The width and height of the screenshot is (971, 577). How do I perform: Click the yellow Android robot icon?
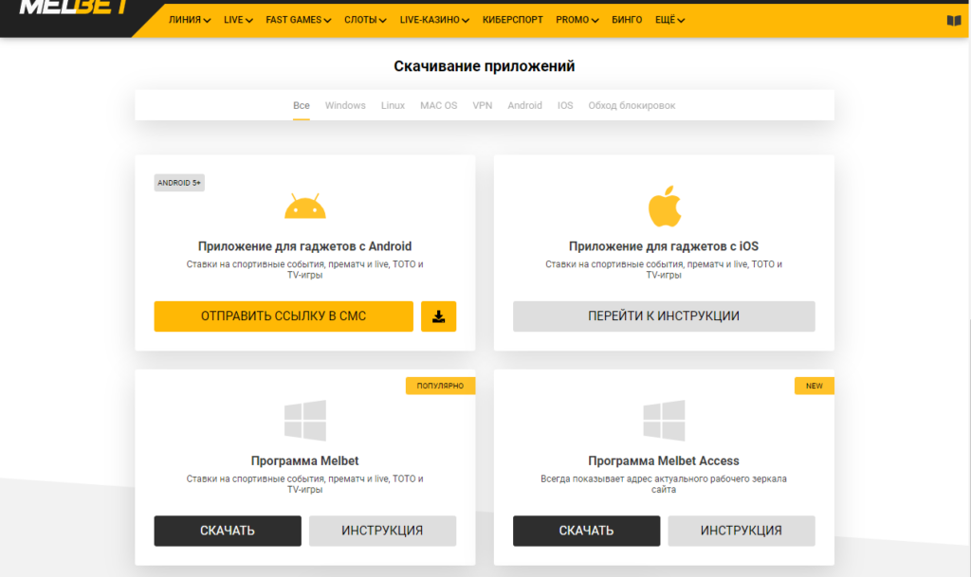tap(304, 206)
